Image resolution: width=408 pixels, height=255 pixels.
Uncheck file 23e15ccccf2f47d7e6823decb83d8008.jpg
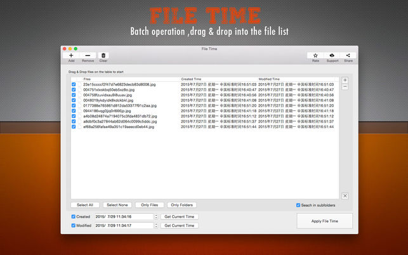tap(74, 84)
